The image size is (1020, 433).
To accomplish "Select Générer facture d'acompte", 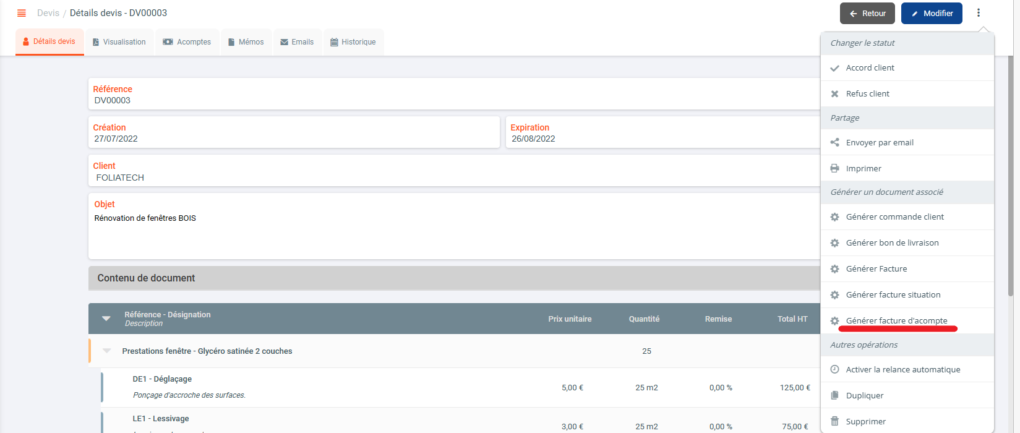I will point(896,320).
